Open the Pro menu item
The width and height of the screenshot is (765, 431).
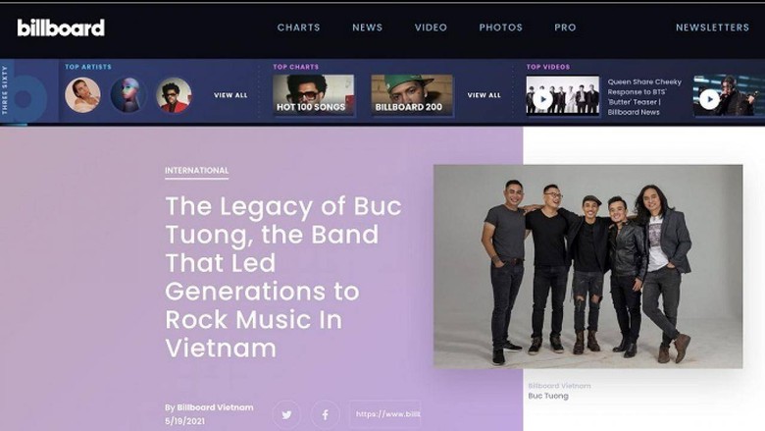pyautogui.click(x=565, y=27)
